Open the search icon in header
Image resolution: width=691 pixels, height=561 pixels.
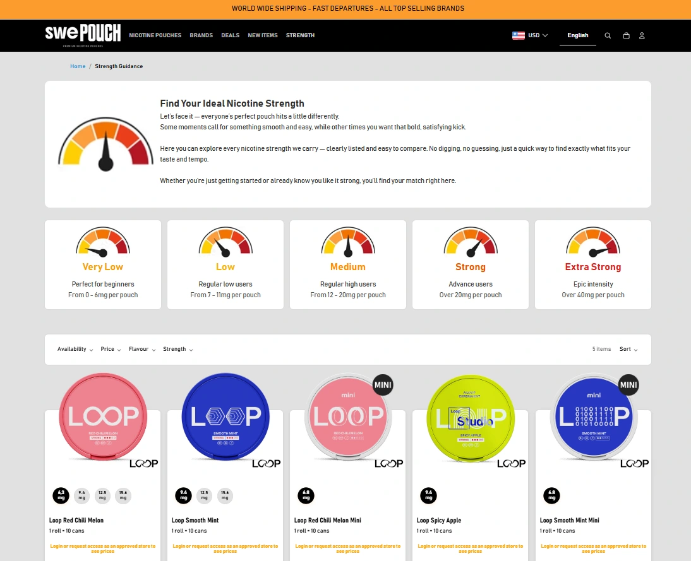point(608,36)
